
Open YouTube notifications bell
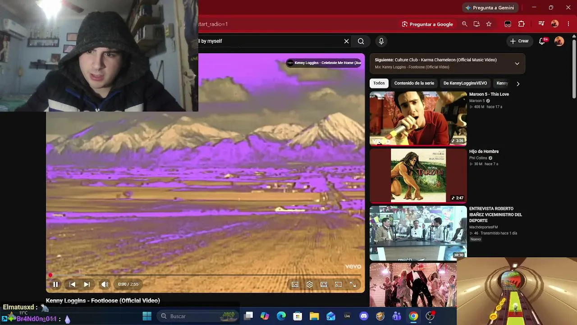tap(543, 41)
